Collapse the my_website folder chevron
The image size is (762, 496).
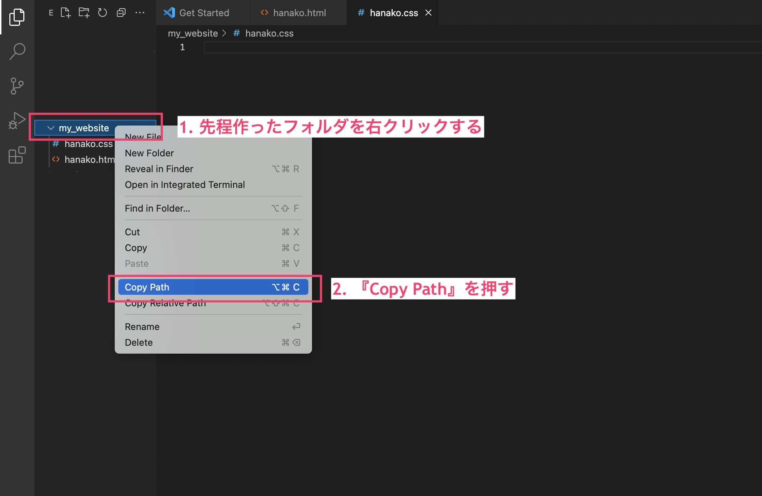(51, 128)
